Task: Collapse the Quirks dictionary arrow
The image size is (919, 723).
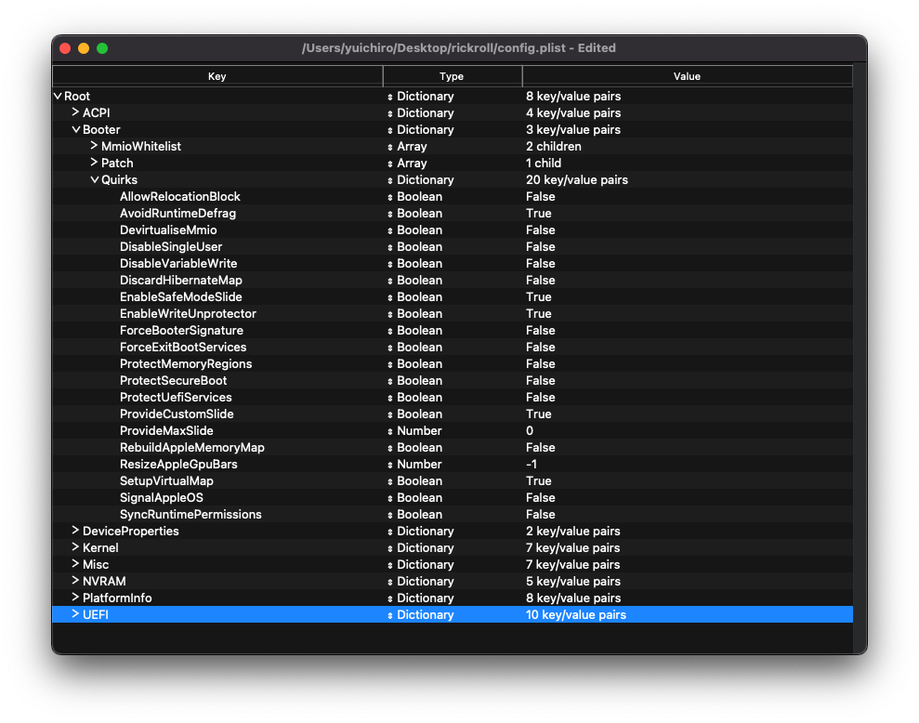Action: (94, 180)
